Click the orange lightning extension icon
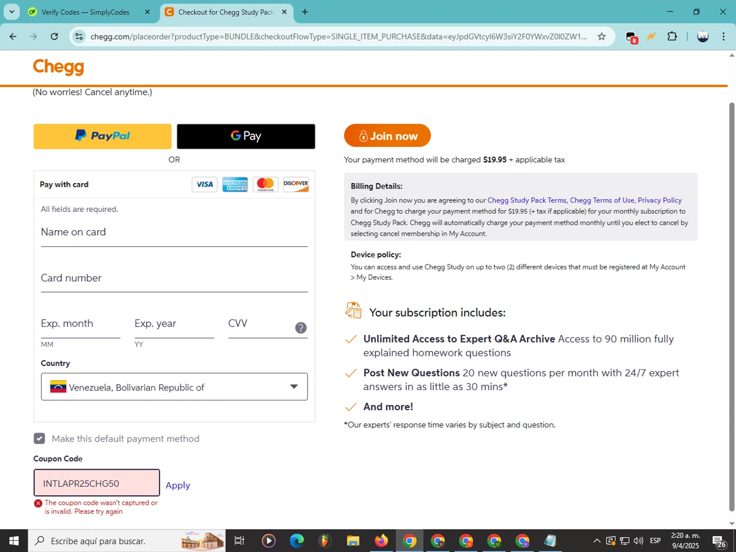The height and width of the screenshot is (552, 736). [651, 36]
